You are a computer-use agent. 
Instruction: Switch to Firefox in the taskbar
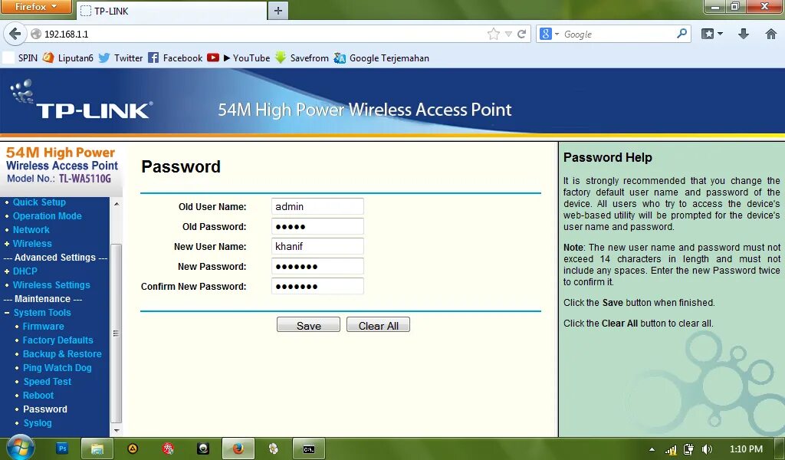238,449
